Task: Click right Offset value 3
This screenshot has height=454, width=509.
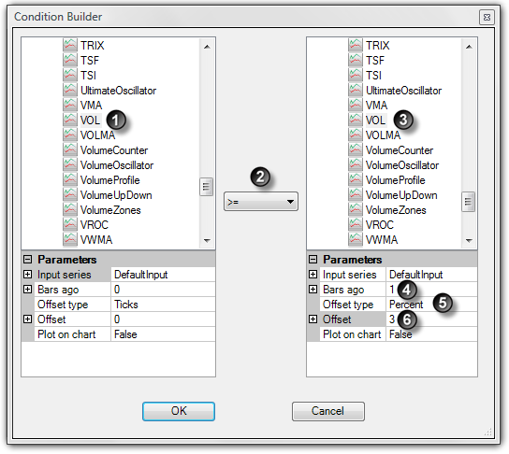Action: pyautogui.click(x=431, y=319)
